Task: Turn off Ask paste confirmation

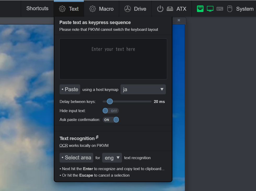Action: (x=111, y=120)
